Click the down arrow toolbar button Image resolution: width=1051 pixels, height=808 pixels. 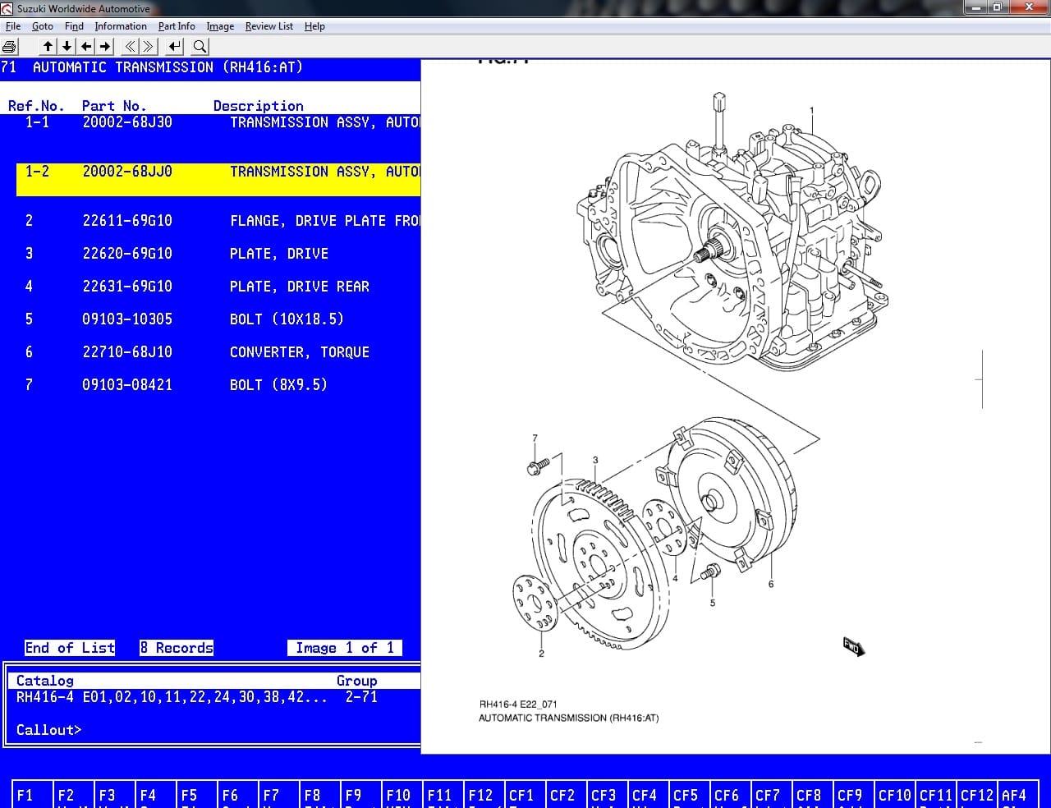[x=67, y=47]
